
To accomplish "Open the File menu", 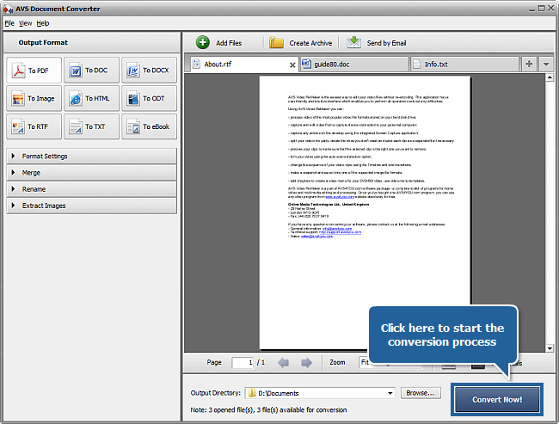I will (x=9, y=23).
